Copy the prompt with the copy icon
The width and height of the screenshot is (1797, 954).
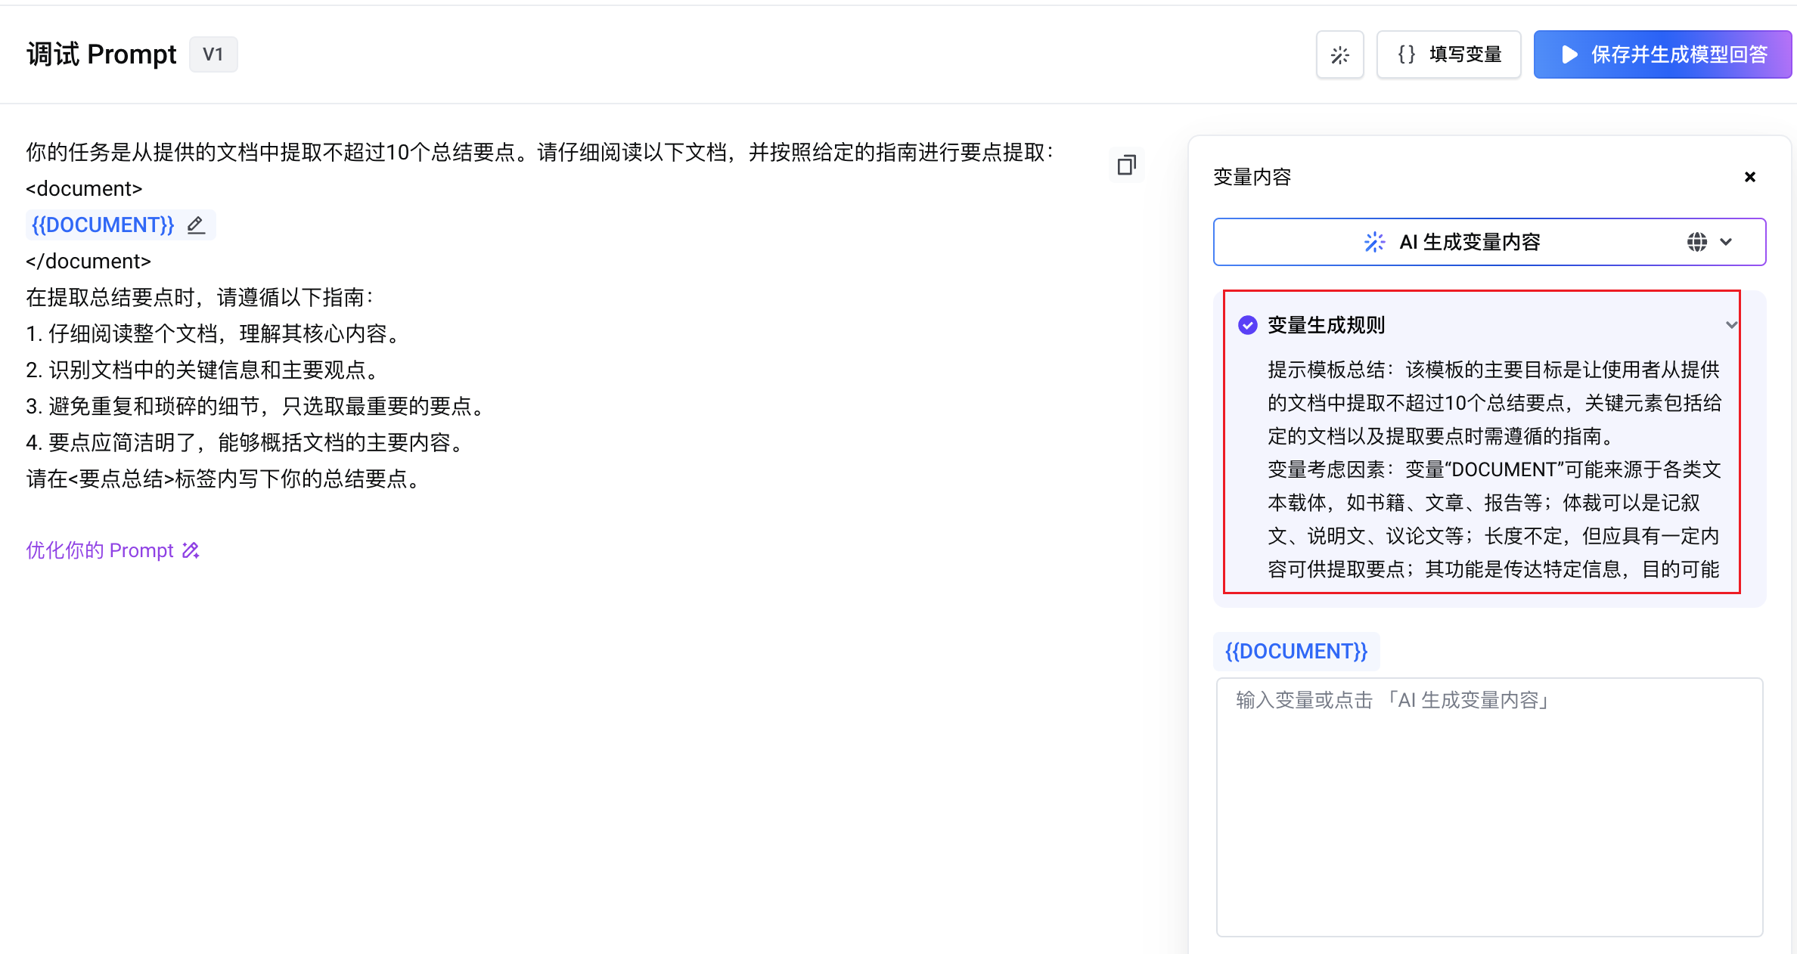click(x=1126, y=165)
